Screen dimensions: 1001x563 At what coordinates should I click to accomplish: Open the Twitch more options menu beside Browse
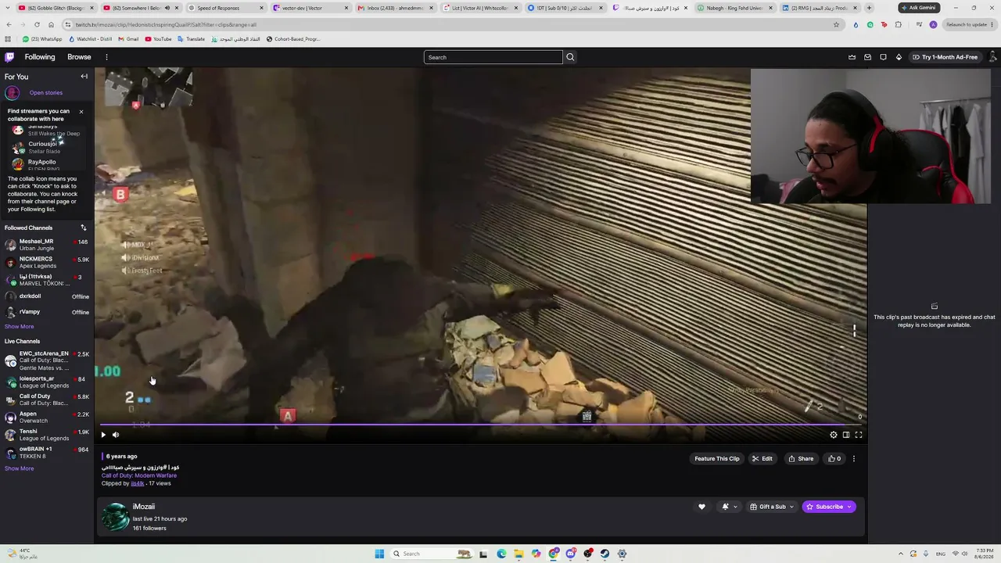[106, 57]
